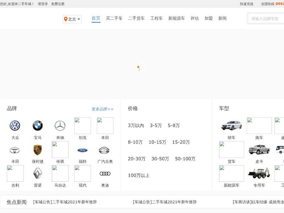Choose the Toyota (丰田) logo
284x213 pixels.
point(15,150)
